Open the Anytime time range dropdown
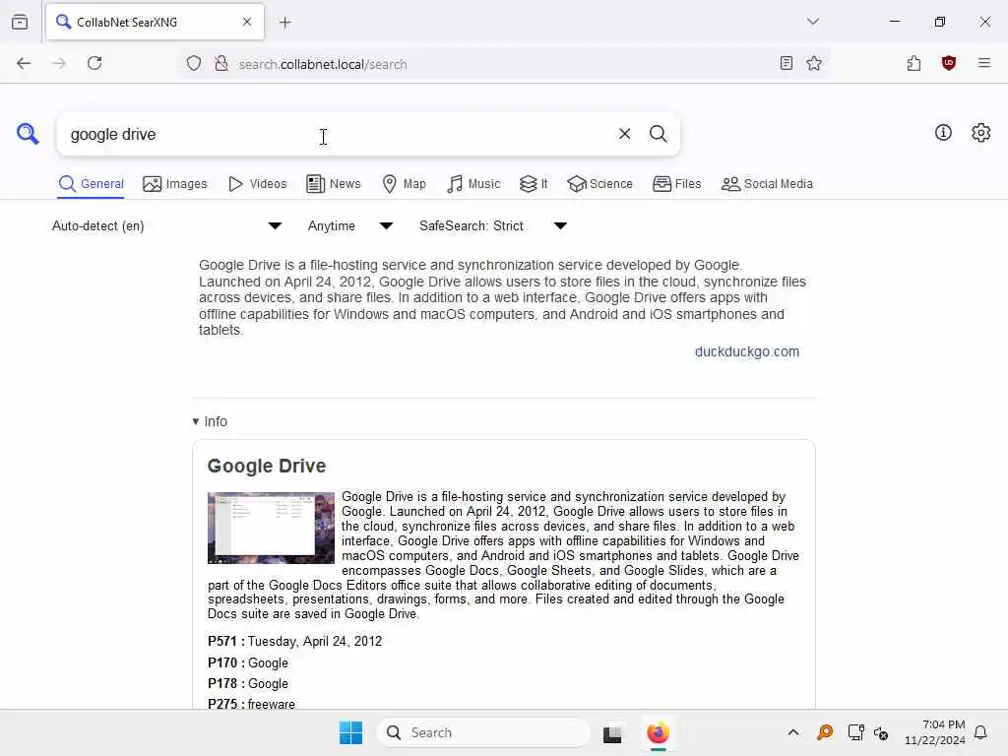The height and width of the screenshot is (756, 1008). pyautogui.click(x=350, y=225)
